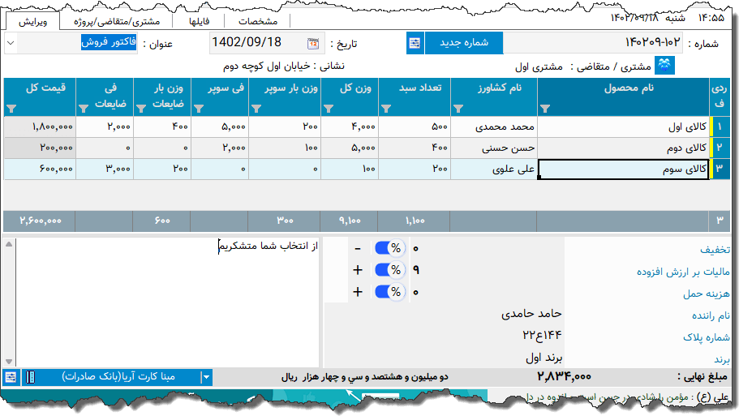Click filter icon in فی سوپر column
The height and width of the screenshot is (416, 739).
[199, 109]
